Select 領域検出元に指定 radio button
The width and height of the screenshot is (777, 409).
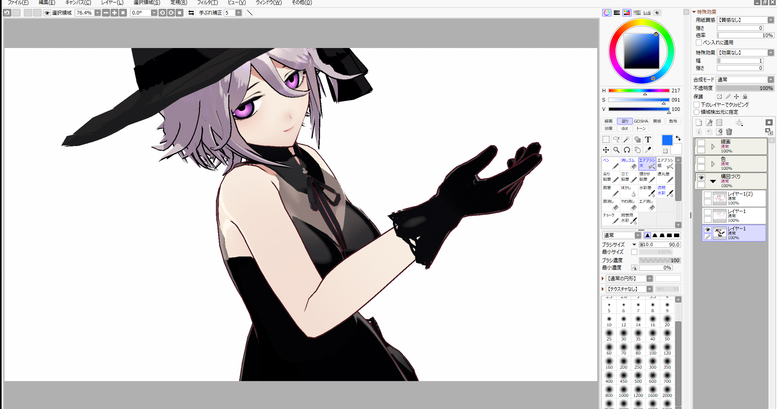(697, 112)
